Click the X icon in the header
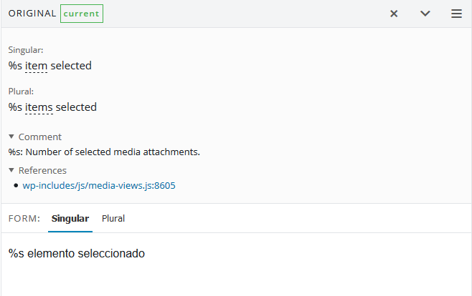The height and width of the screenshot is (296, 472). 394,14
